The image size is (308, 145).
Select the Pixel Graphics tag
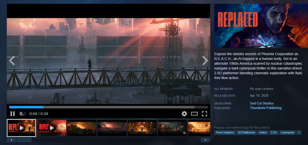[225, 132]
